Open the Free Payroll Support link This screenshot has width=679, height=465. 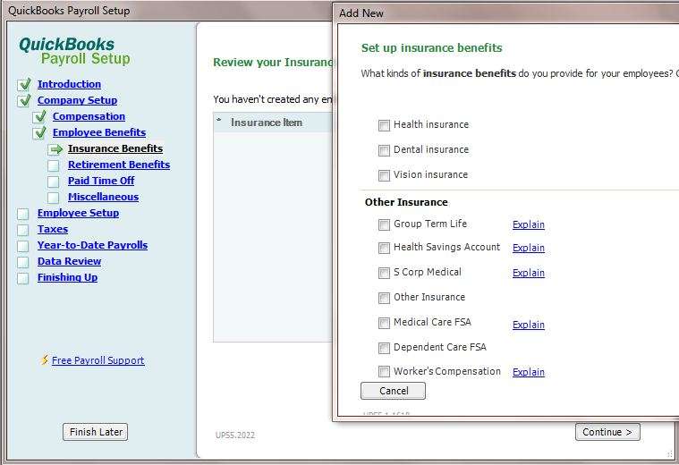pos(98,360)
